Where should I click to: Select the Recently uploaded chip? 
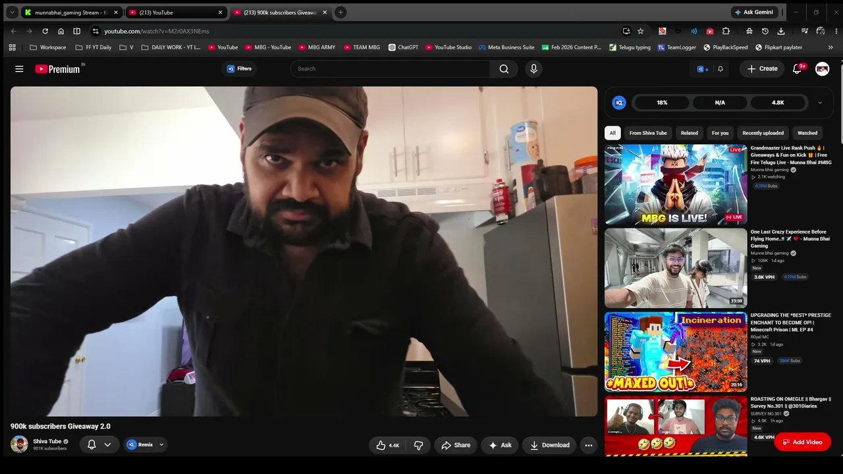coord(763,133)
